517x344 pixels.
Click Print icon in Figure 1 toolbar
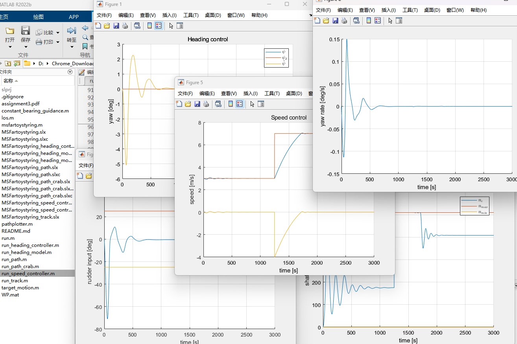[125, 26]
